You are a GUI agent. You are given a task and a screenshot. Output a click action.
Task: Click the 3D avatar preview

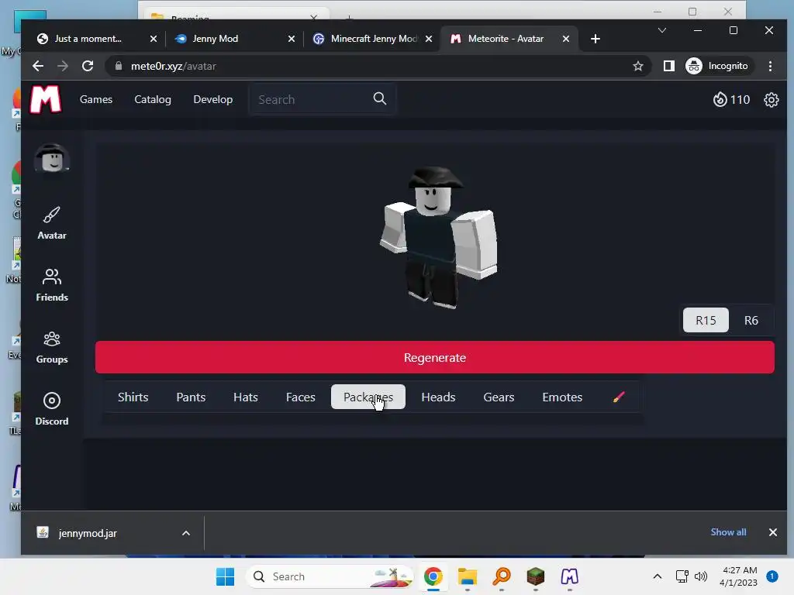click(x=439, y=238)
